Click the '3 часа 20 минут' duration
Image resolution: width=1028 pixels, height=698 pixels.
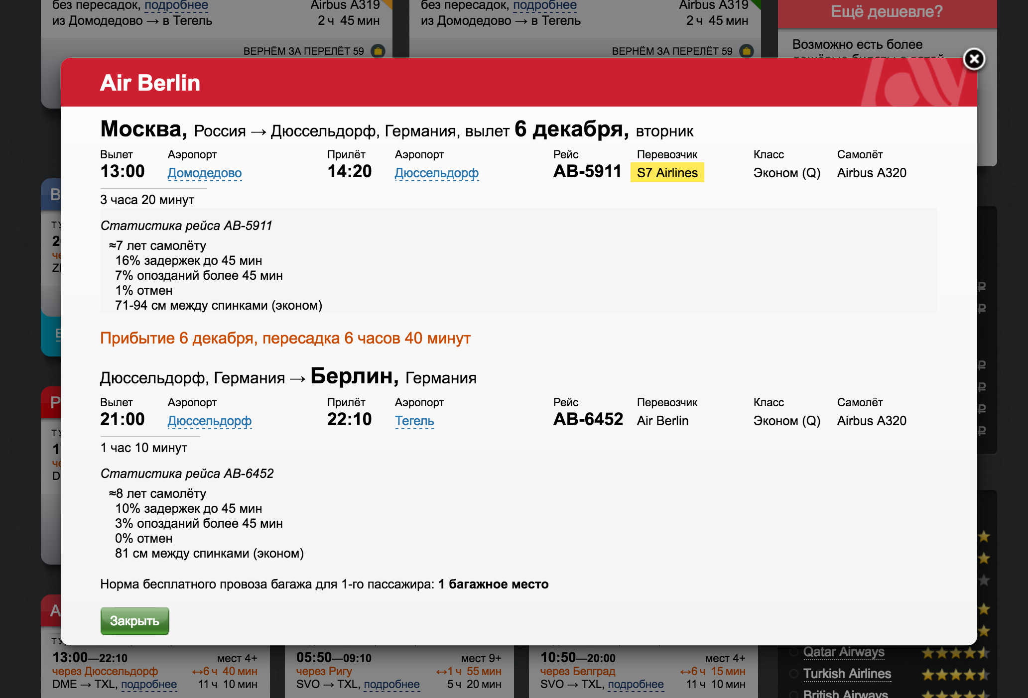point(147,200)
